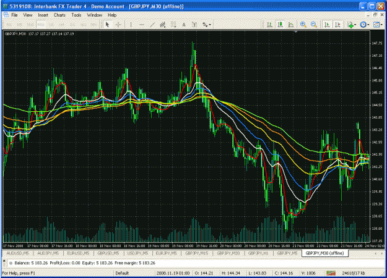Switch to the EURUSD,M5 chart tab

(x=78, y=253)
